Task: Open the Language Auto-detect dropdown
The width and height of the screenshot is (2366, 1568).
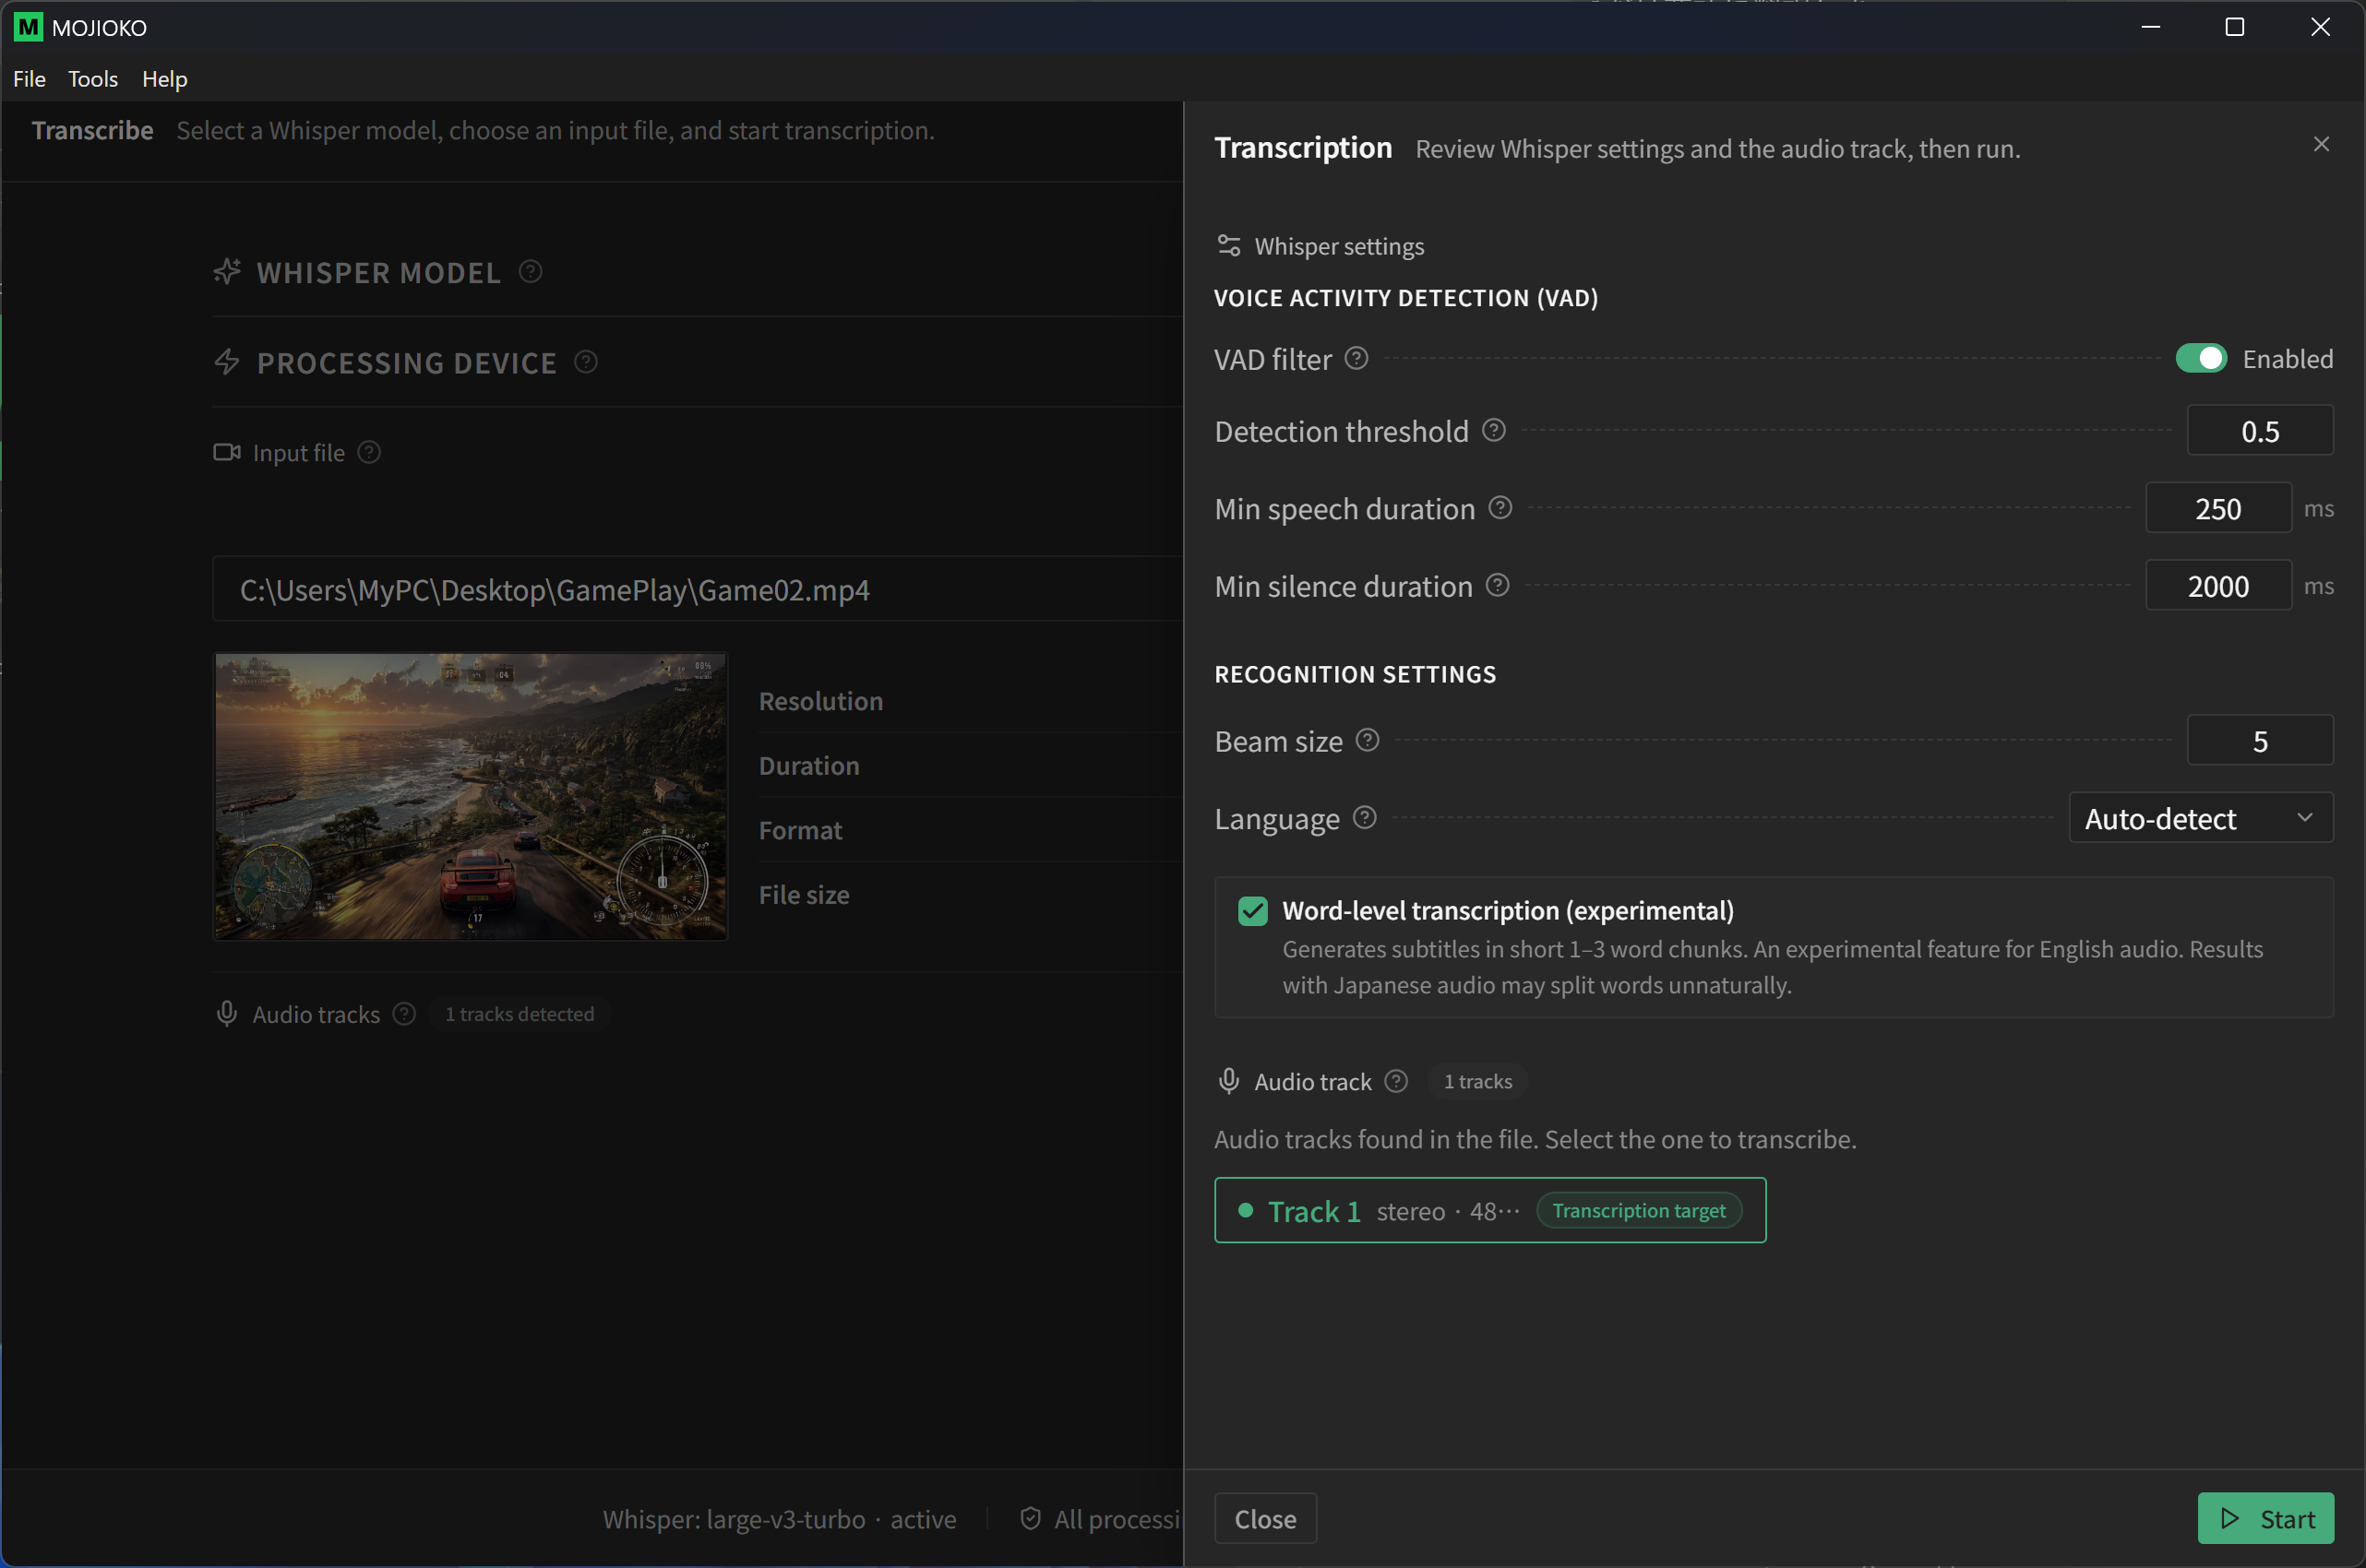Action: [2200, 818]
